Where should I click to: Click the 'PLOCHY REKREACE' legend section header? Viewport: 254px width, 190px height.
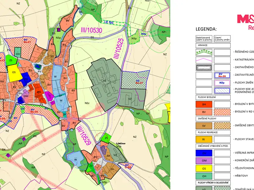click(x=213, y=132)
